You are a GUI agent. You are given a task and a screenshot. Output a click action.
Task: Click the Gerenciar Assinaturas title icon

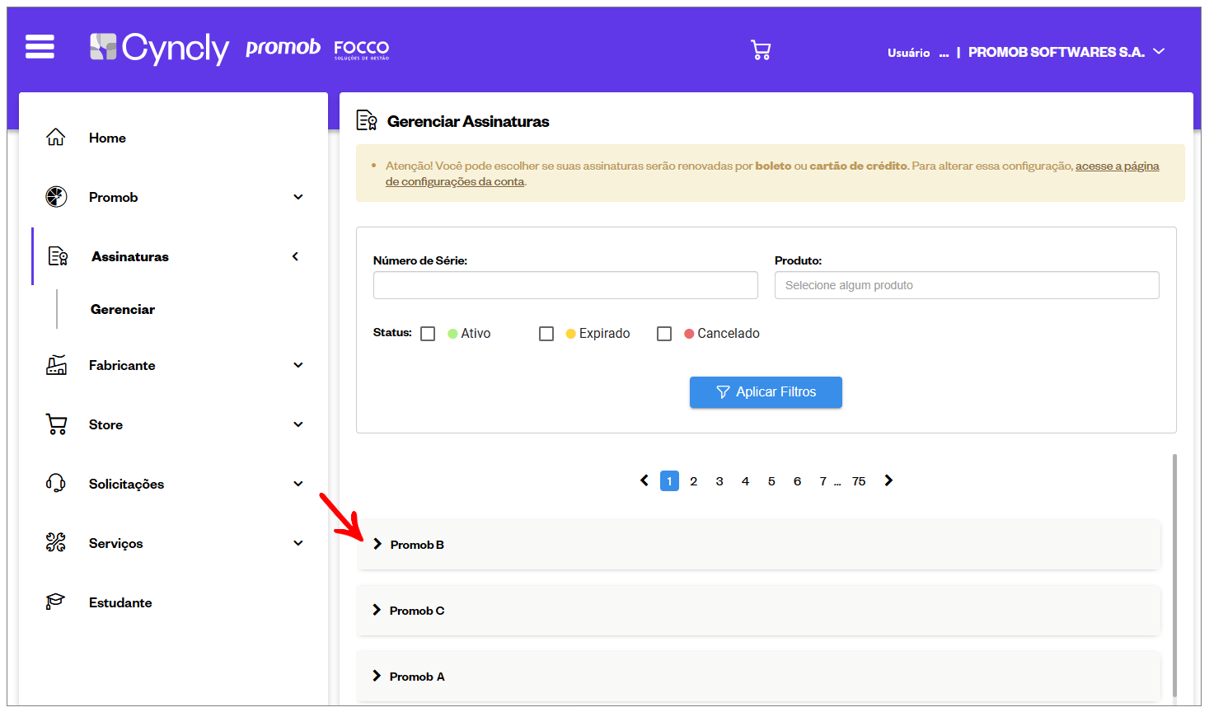point(367,121)
